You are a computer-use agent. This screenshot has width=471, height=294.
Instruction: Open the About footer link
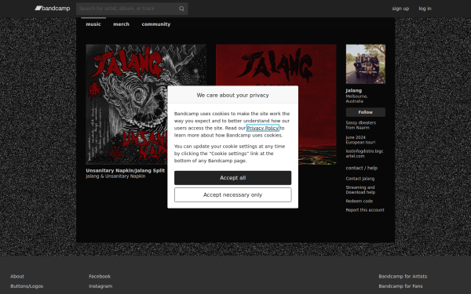[17, 276]
